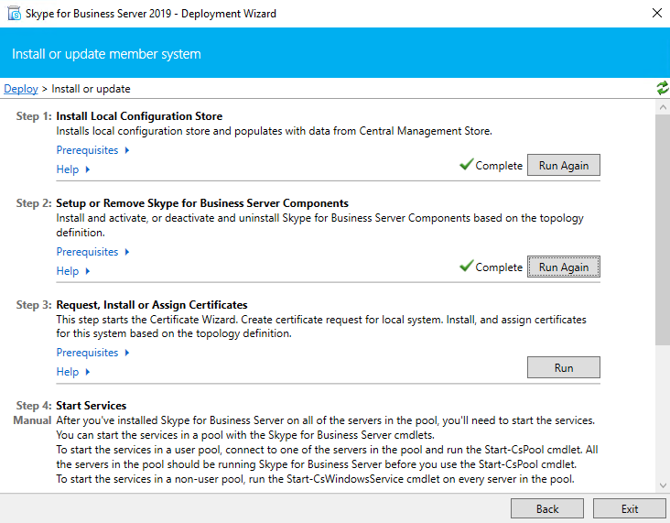This screenshot has width=670, height=523.
Task: Expand Prerequisites under Step 1
Action: pyautogui.click(x=92, y=150)
